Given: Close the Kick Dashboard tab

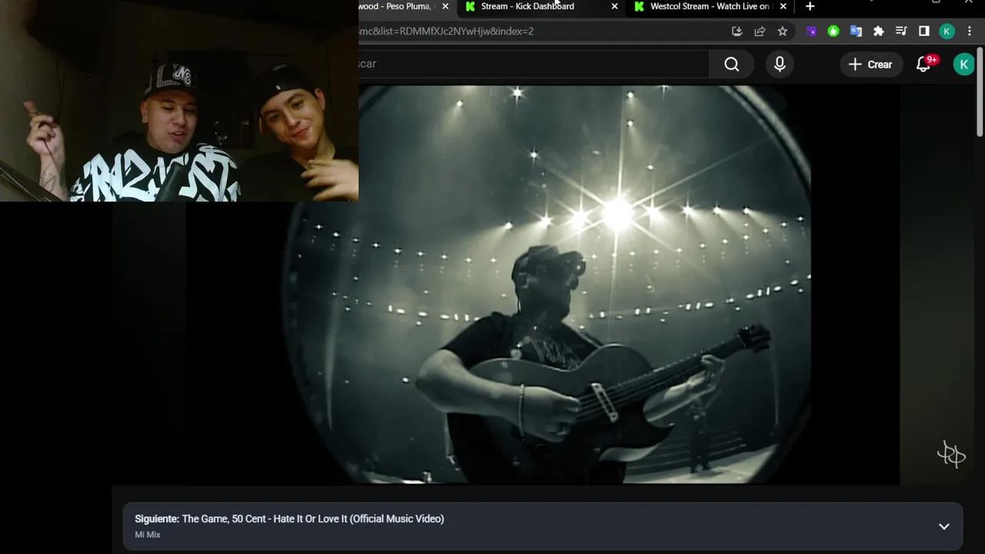Looking at the screenshot, I should pyautogui.click(x=614, y=6).
